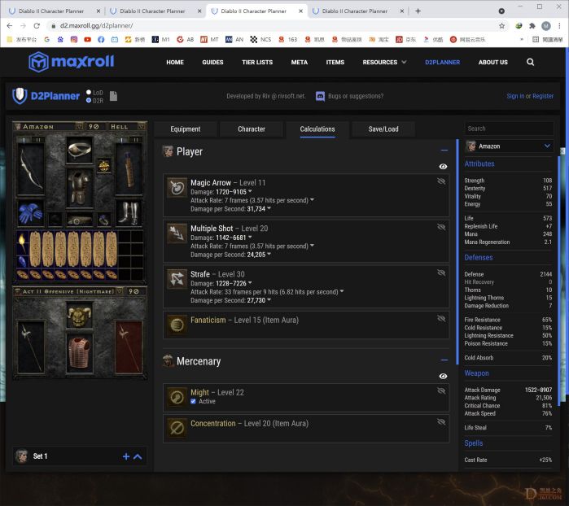569x506 pixels.
Task: Select the blue gloves slot
Action: coord(30,213)
